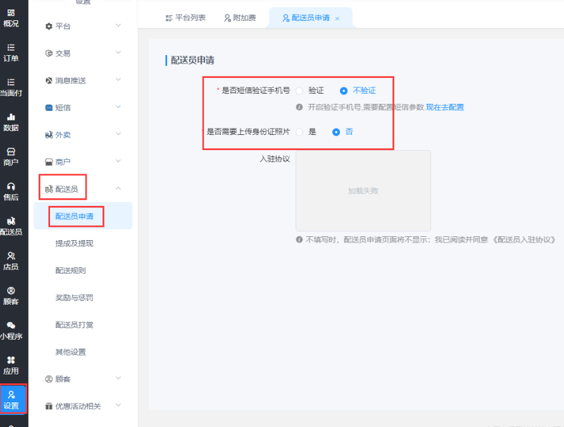This screenshot has height=427, width=564.
Task: Open the 订单 orders icon in dark sidebar
Action: [x=11, y=48]
